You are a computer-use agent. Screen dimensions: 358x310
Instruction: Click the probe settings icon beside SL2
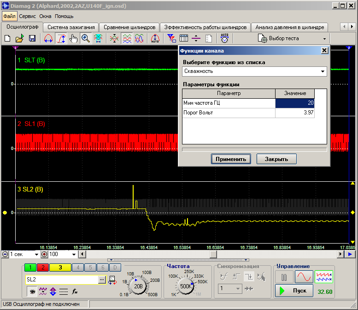[x=112, y=280]
